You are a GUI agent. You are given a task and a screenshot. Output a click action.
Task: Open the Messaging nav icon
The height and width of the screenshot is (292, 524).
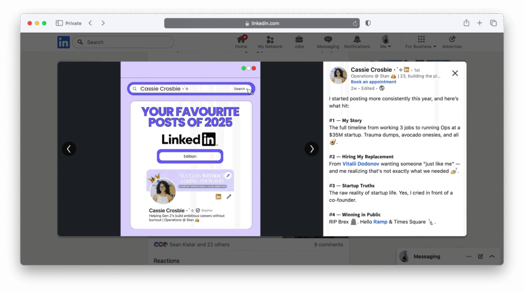327,40
